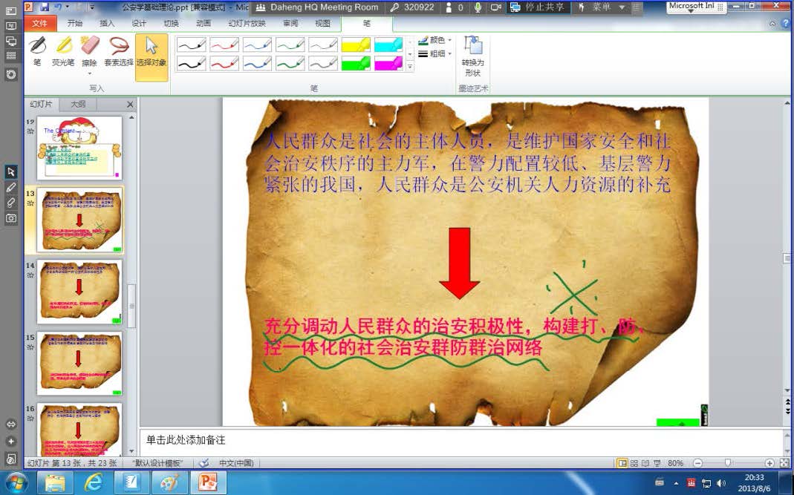Pick the magenta highlighter swatch

[388, 64]
